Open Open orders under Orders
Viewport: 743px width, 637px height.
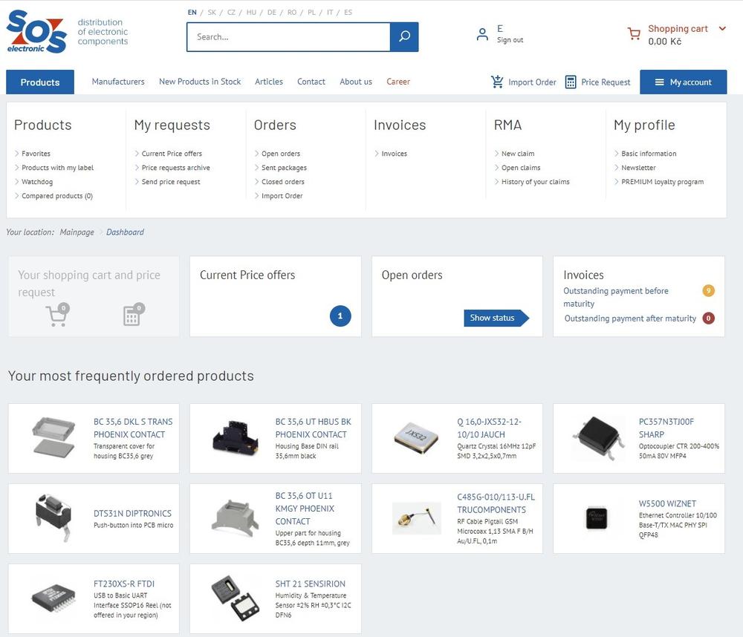click(281, 154)
